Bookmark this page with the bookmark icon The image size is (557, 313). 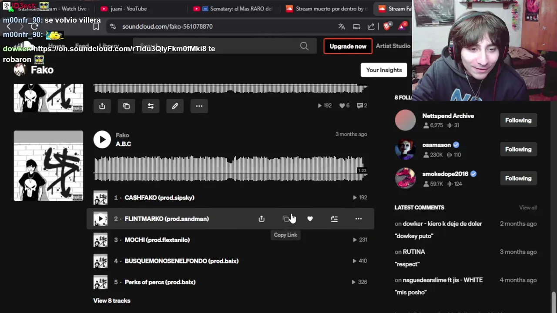(x=96, y=27)
